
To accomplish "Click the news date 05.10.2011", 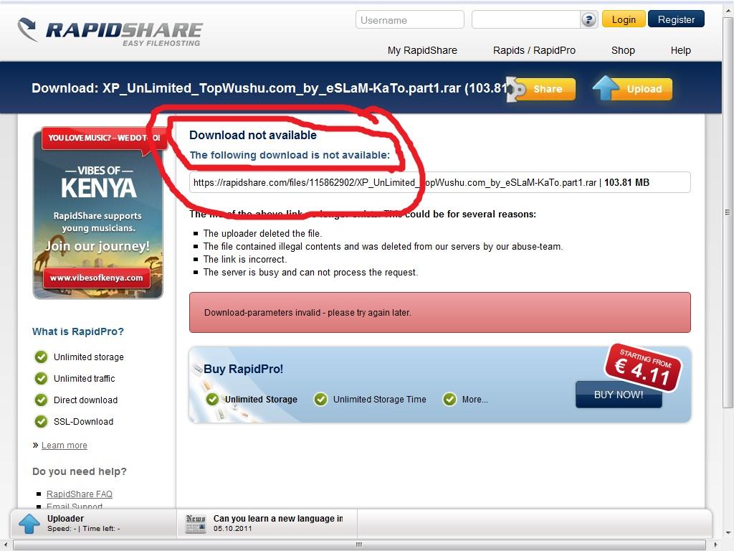I will click(233, 529).
